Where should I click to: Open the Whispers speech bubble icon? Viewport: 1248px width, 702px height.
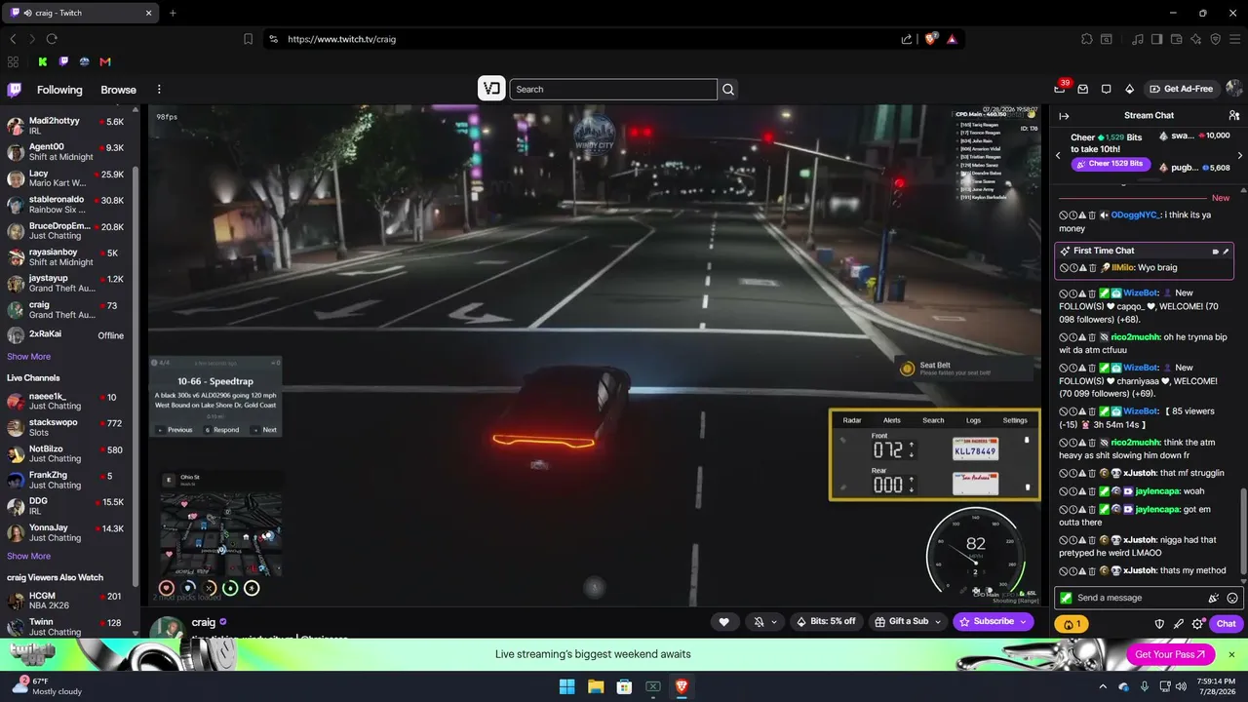click(x=1107, y=89)
